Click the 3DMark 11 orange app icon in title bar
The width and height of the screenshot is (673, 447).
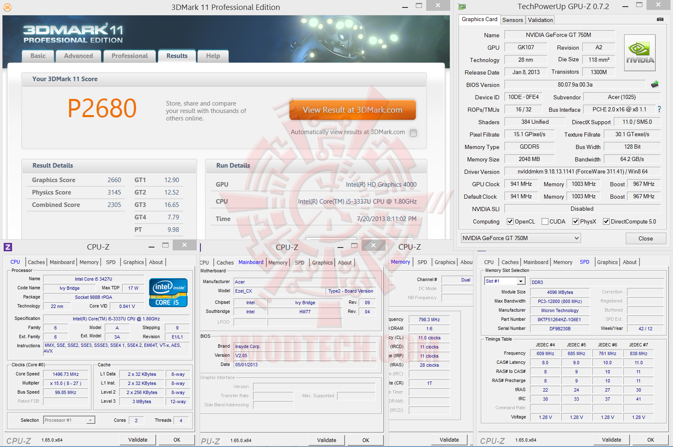click(x=7, y=7)
